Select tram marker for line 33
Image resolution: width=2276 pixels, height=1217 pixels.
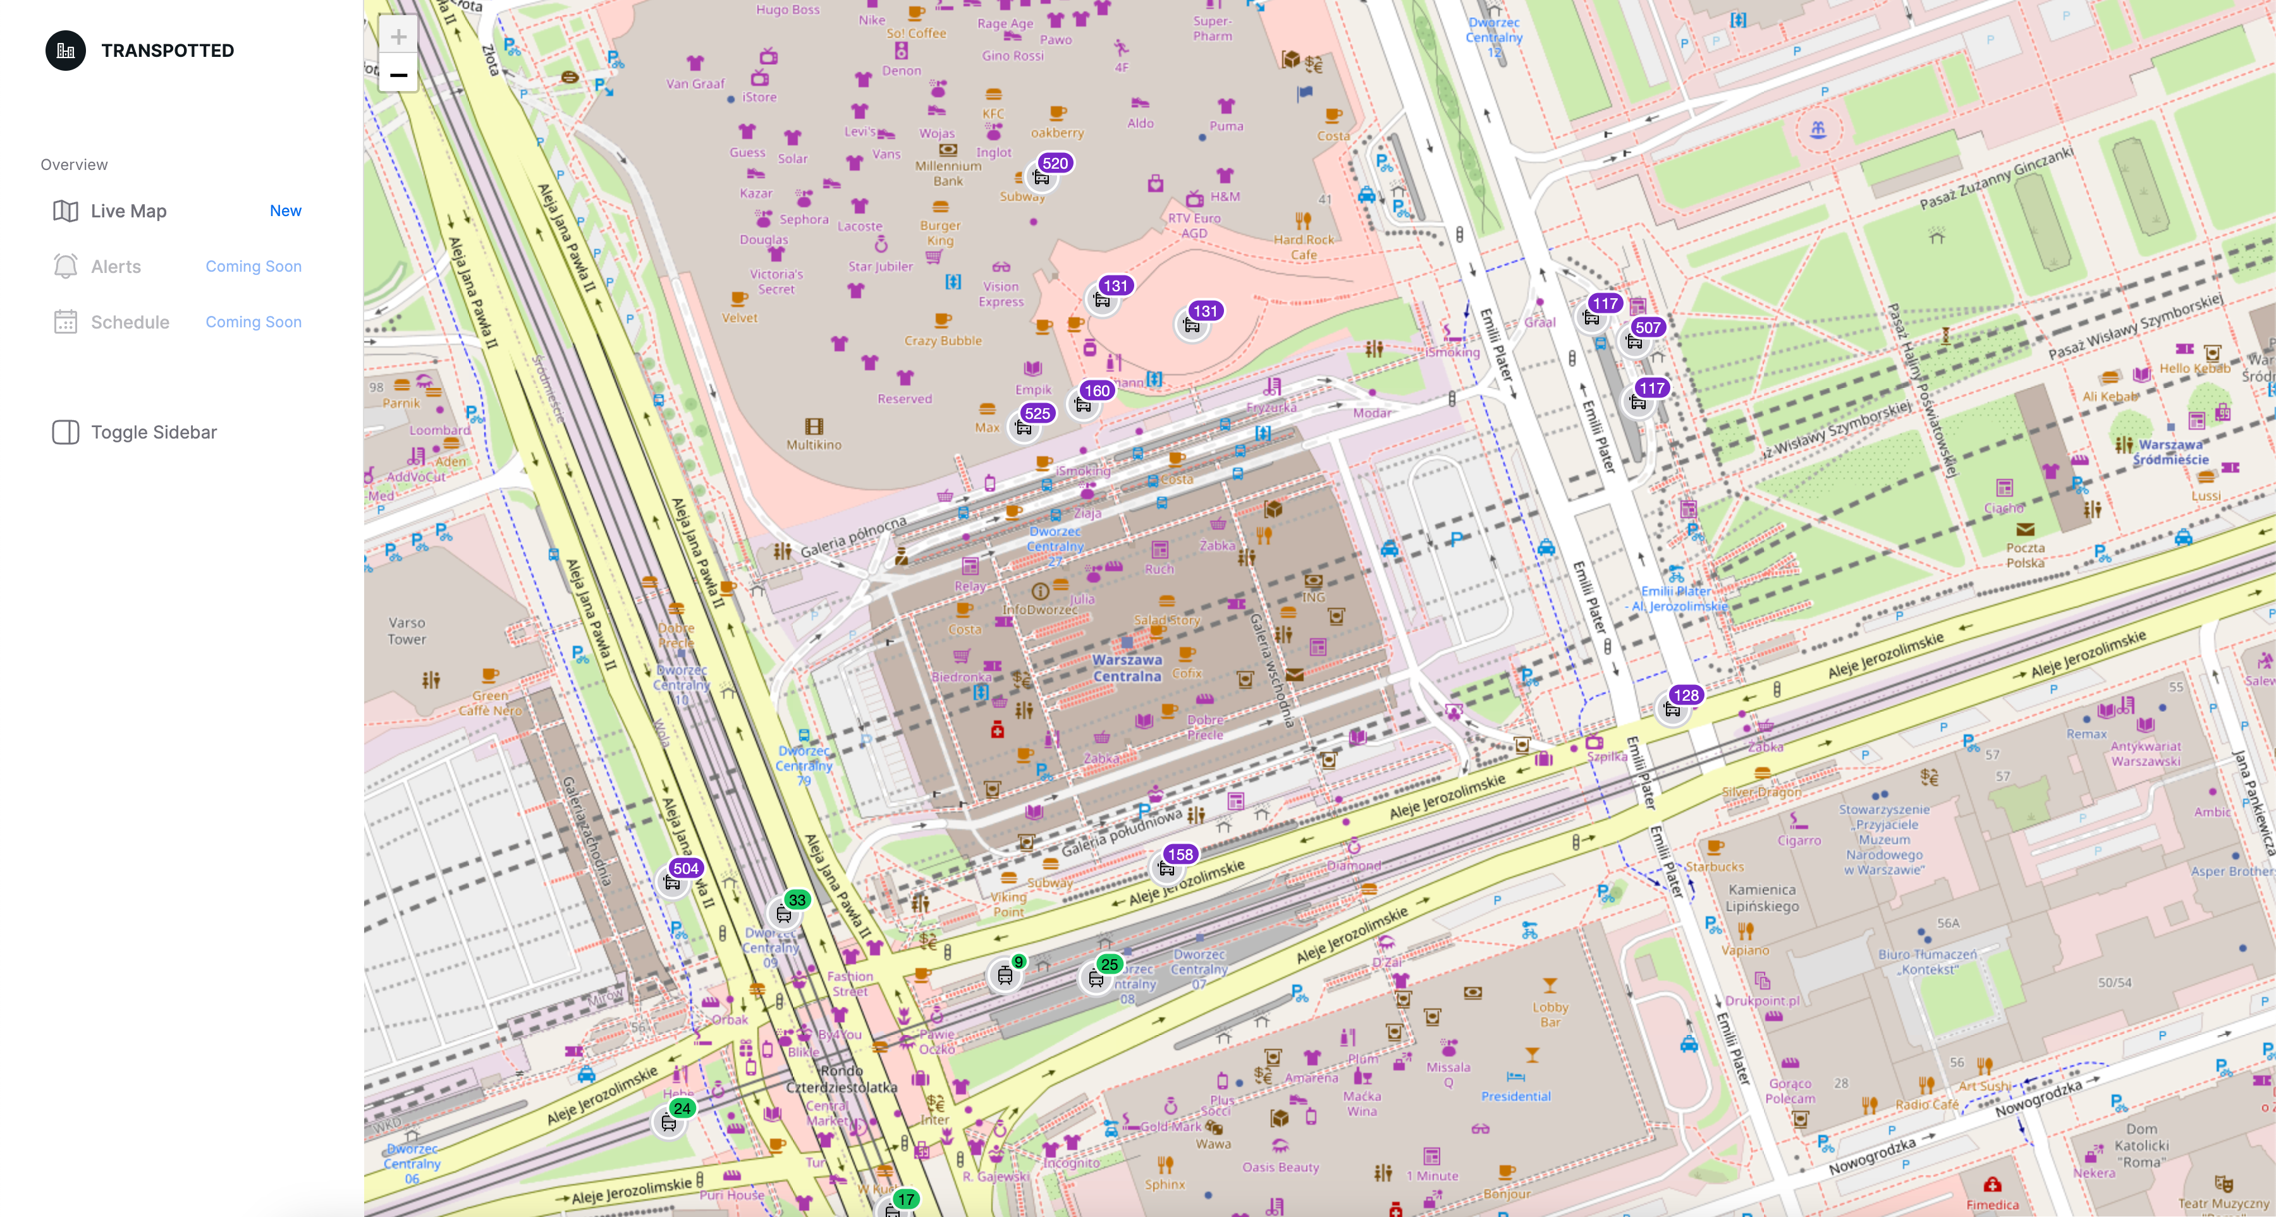pos(785,914)
